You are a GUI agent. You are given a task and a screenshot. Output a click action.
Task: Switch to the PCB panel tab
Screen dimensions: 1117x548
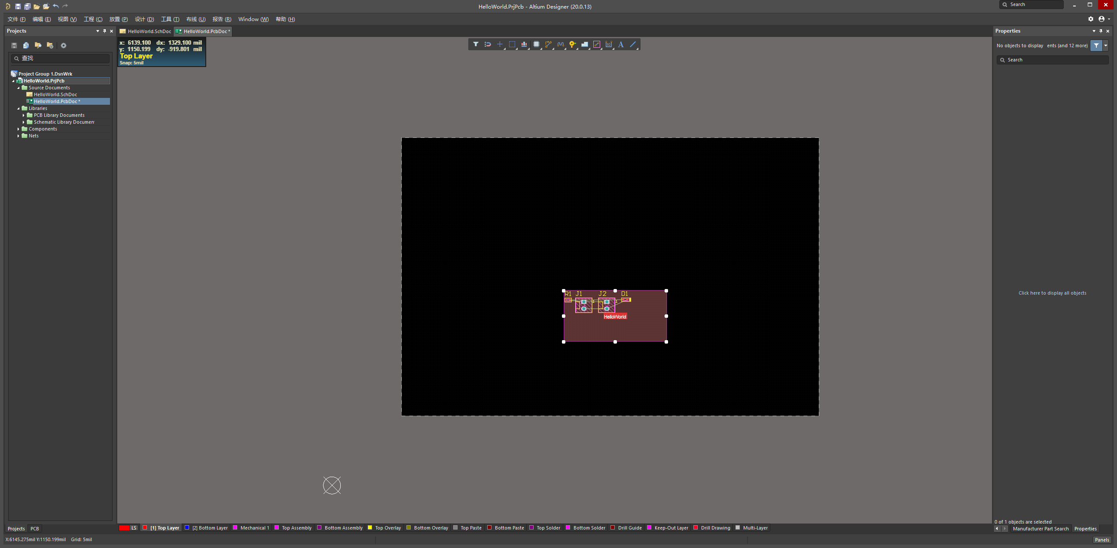point(35,529)
